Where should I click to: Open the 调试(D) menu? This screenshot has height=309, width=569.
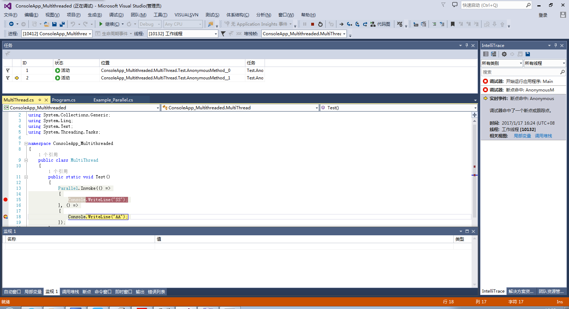(x=116, y=15)
